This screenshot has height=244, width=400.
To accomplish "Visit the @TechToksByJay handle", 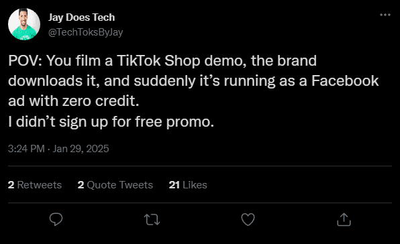I will tap(85, 32).
